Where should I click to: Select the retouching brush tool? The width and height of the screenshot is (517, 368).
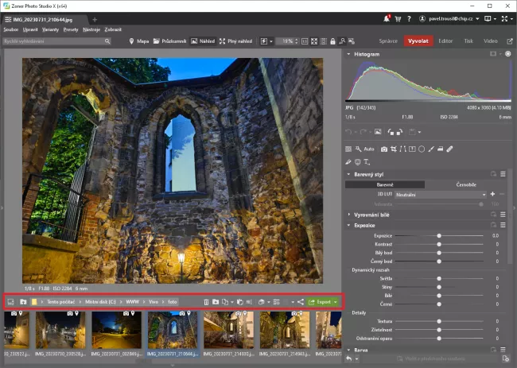[450, 149]
